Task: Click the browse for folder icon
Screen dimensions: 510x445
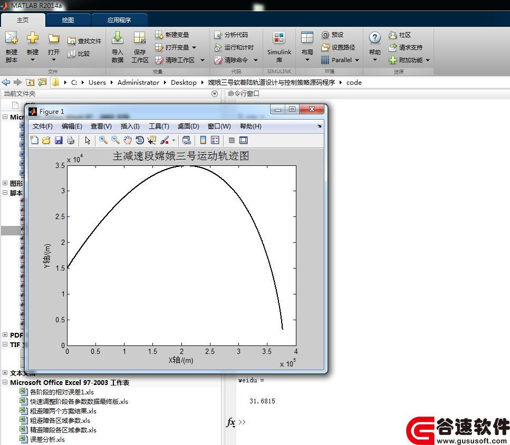Action: pos(42,82)
